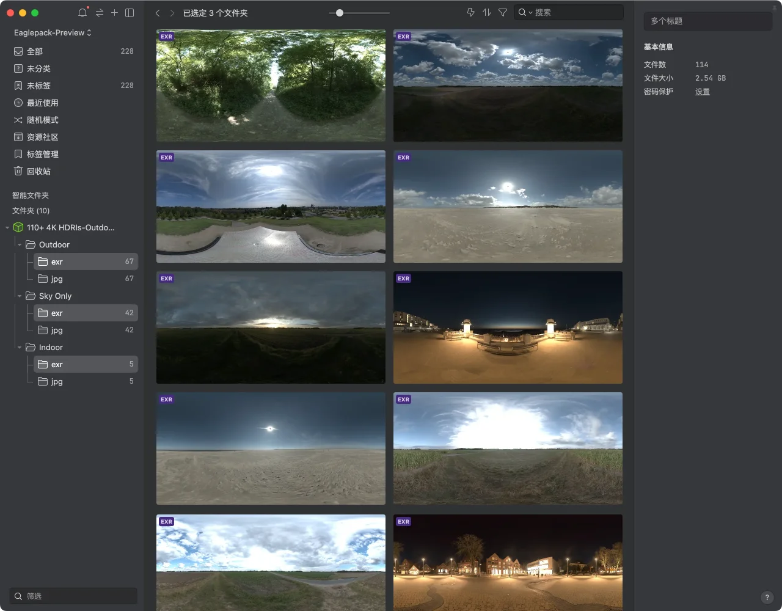Select the exr folder under Outdoor
The width and height of the screenshot is (782, 611).
click(x=86, y=262)
